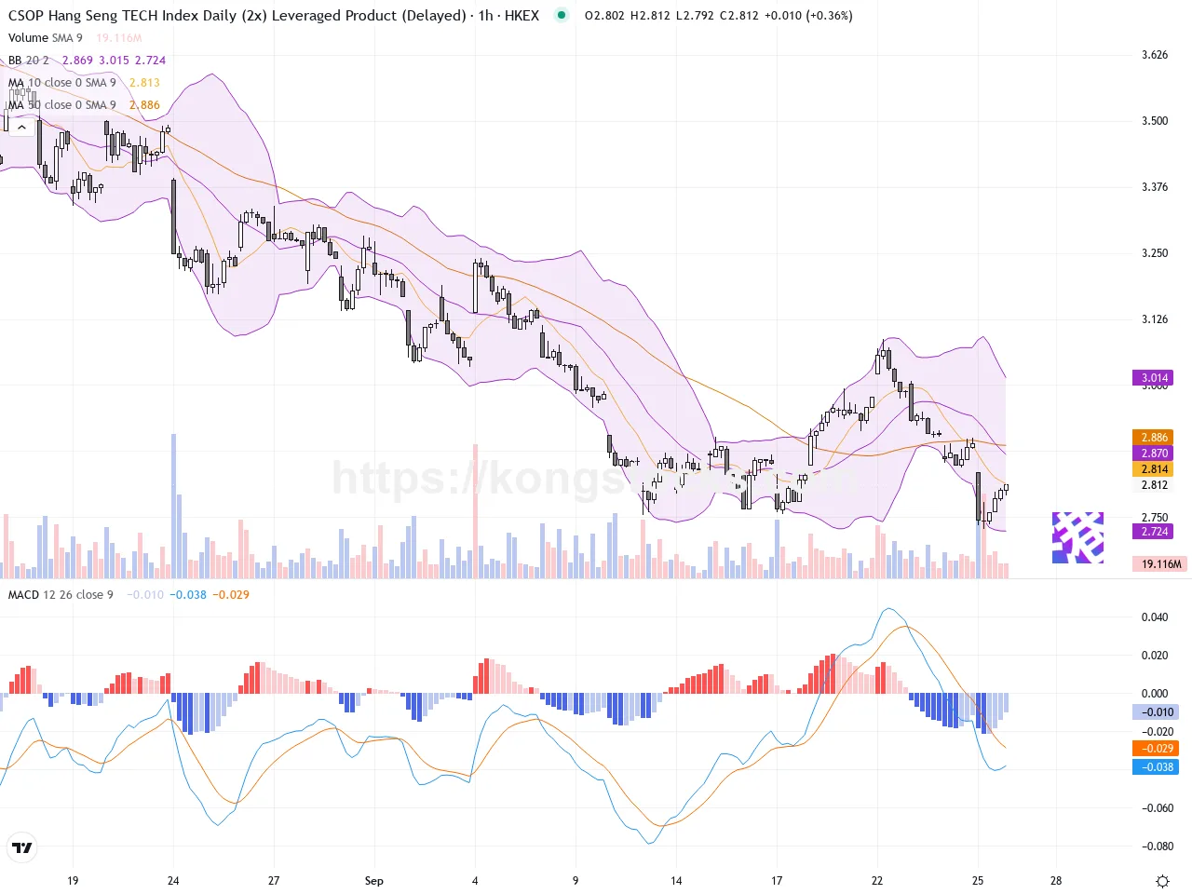Click the 0.020 MACD scale label
This screenshot has height=894, width=1192.
point(1155,656)
